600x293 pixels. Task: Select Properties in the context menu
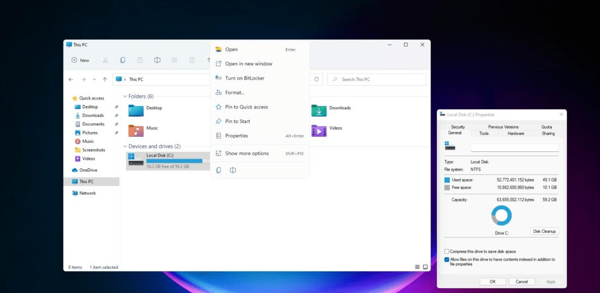pos(260,136)
